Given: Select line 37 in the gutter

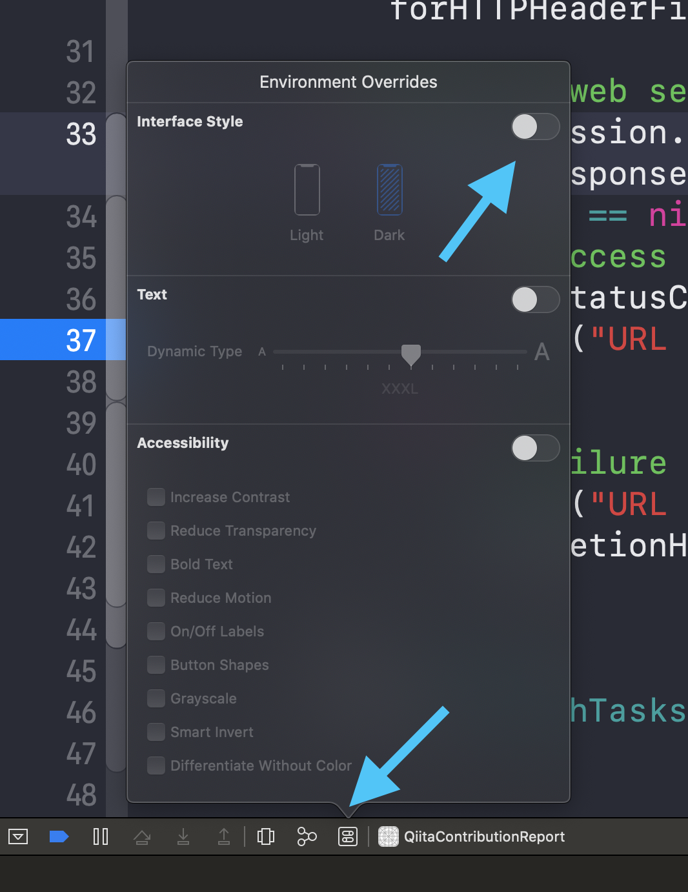Looking at the screenshot, I should coord(81,340).
